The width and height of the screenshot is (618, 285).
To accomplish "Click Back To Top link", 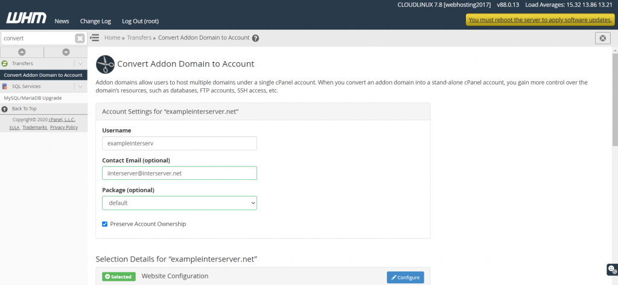I will click(24, 109).
